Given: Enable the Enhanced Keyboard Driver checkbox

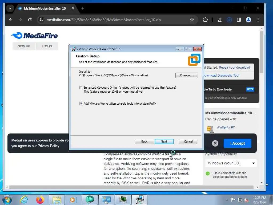Looking at the screenshot, I should pyautogui.click(x=81, y=87).
